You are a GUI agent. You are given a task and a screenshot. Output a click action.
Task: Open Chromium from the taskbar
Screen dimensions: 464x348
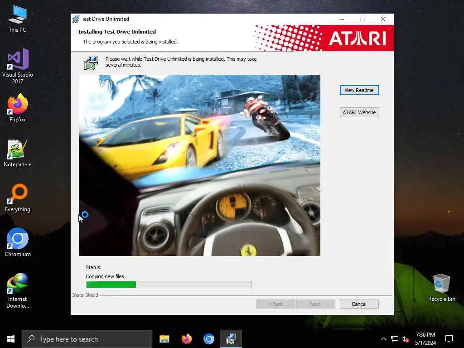pyautogui.click(x=208, y=339)
